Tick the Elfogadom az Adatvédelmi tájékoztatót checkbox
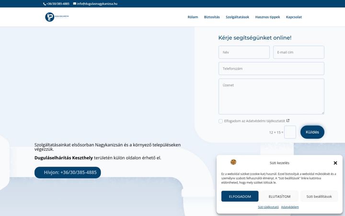This screenshot has width=345, height=216. pos(220,121)
